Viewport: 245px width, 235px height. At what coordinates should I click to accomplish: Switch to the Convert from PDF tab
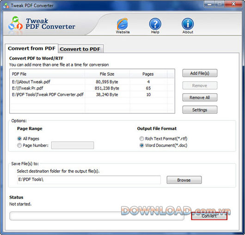click(x=32, y=48)
